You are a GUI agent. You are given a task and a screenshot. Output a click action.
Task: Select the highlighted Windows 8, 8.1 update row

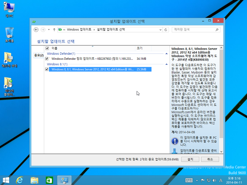[100, 69]
